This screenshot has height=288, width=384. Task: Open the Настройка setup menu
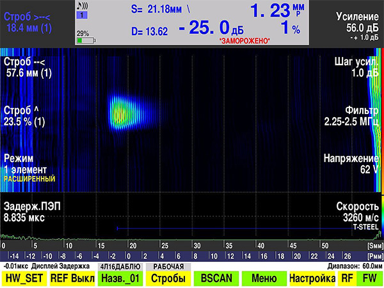click(312, 278)
